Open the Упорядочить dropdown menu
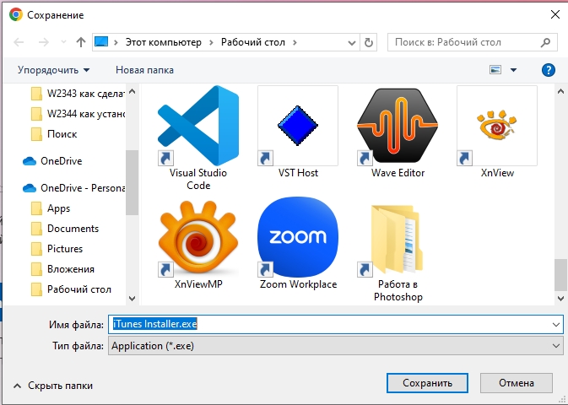Viewport: 568px width, 405px height. 54,70
